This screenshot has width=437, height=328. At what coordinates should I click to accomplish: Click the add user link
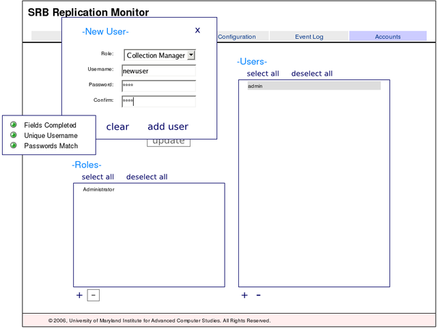pyautogui.click(x=167, y=126)
